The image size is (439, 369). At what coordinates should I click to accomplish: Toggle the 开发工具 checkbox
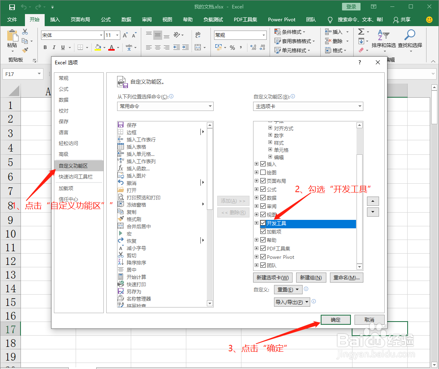(x=263, y=223)
